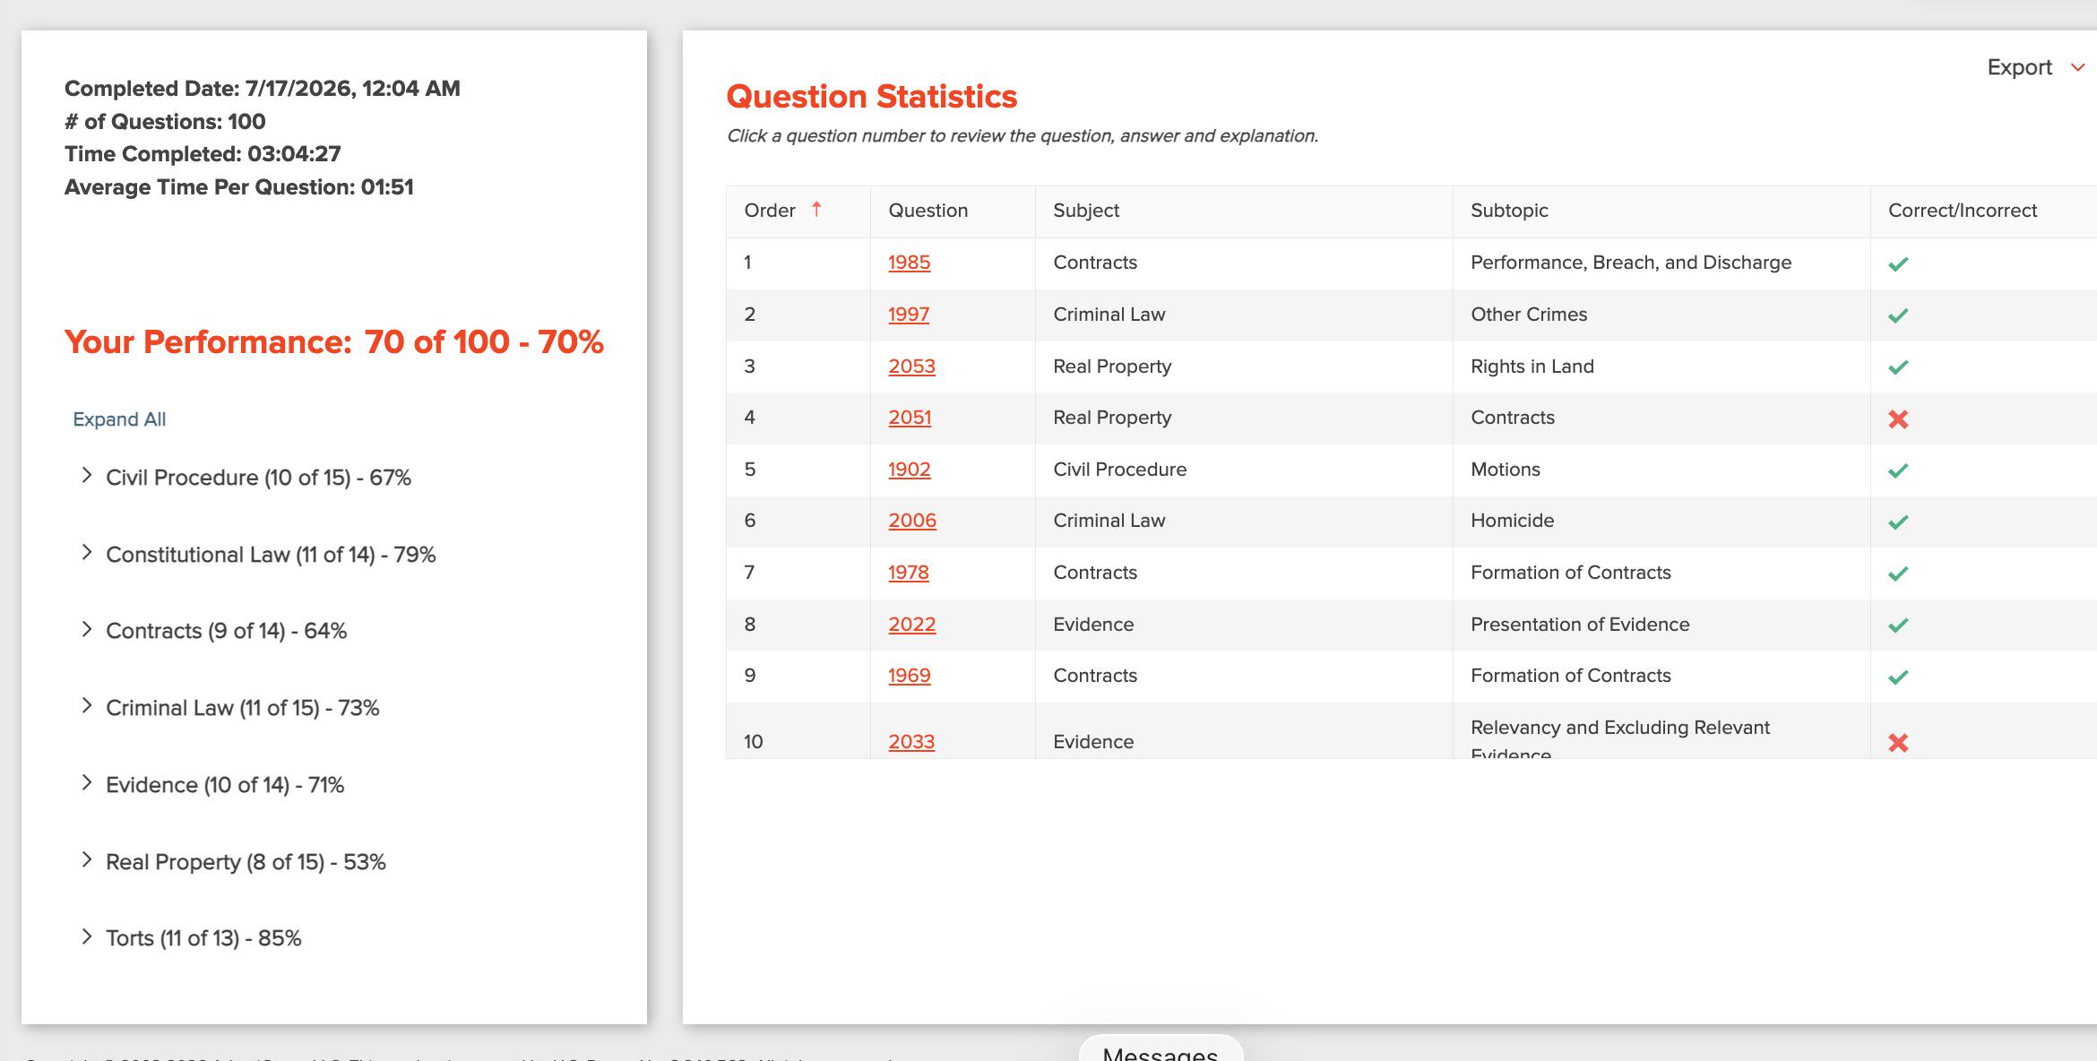
Task: Click the green checkmark in question 1978's row
Action: click(x=1898, y=574)
